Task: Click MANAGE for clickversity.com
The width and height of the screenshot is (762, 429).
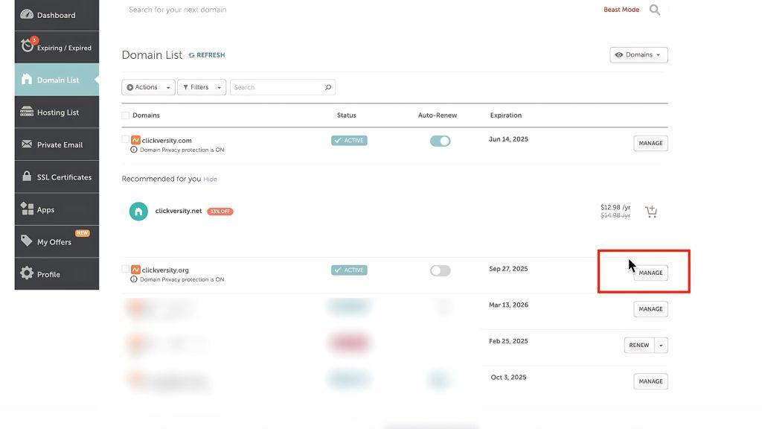Action: (x=650, y=143)
